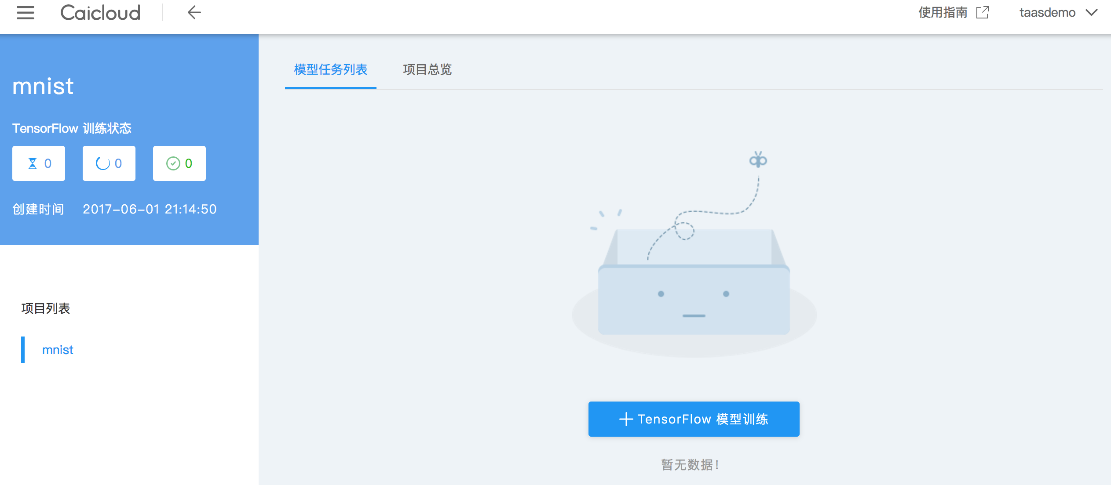Open the 使用指南 user guide link
This screenshot has height=485, width=1111.
point(943,13)
